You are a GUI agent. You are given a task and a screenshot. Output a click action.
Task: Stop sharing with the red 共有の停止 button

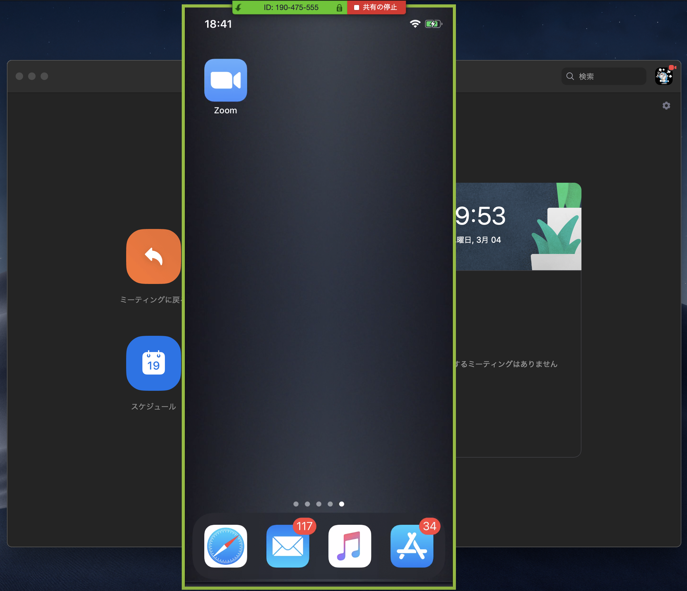click(x=376, y=7)
